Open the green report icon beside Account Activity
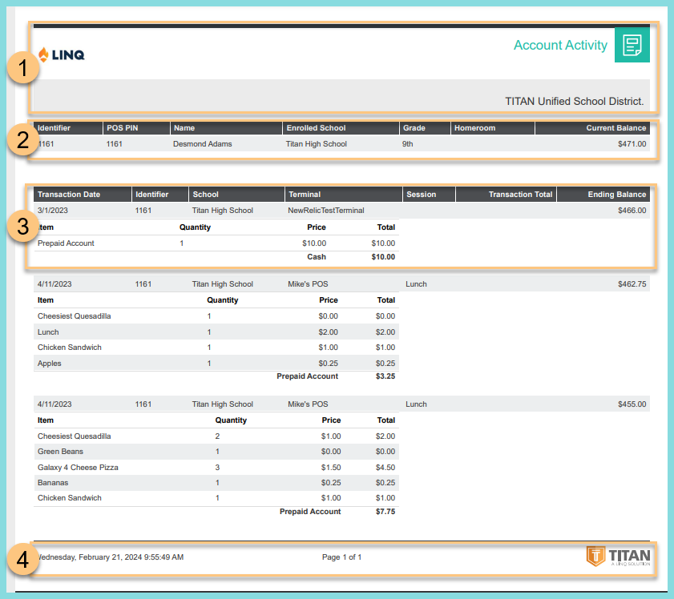The image size is (674, 599). tap(632, 46)
